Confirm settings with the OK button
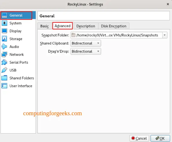Screen dimensions: 172x142 tap(160, 138)
